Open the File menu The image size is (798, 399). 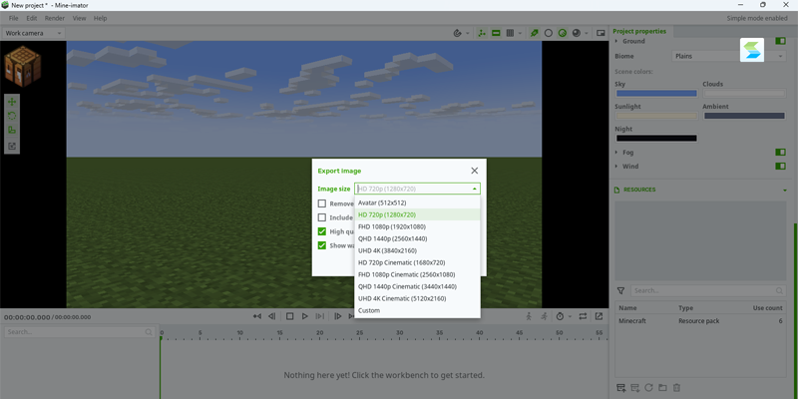13,18
